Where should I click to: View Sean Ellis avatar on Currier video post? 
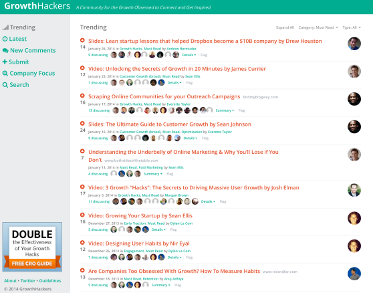pyautogui.click(x=354, y=72)
